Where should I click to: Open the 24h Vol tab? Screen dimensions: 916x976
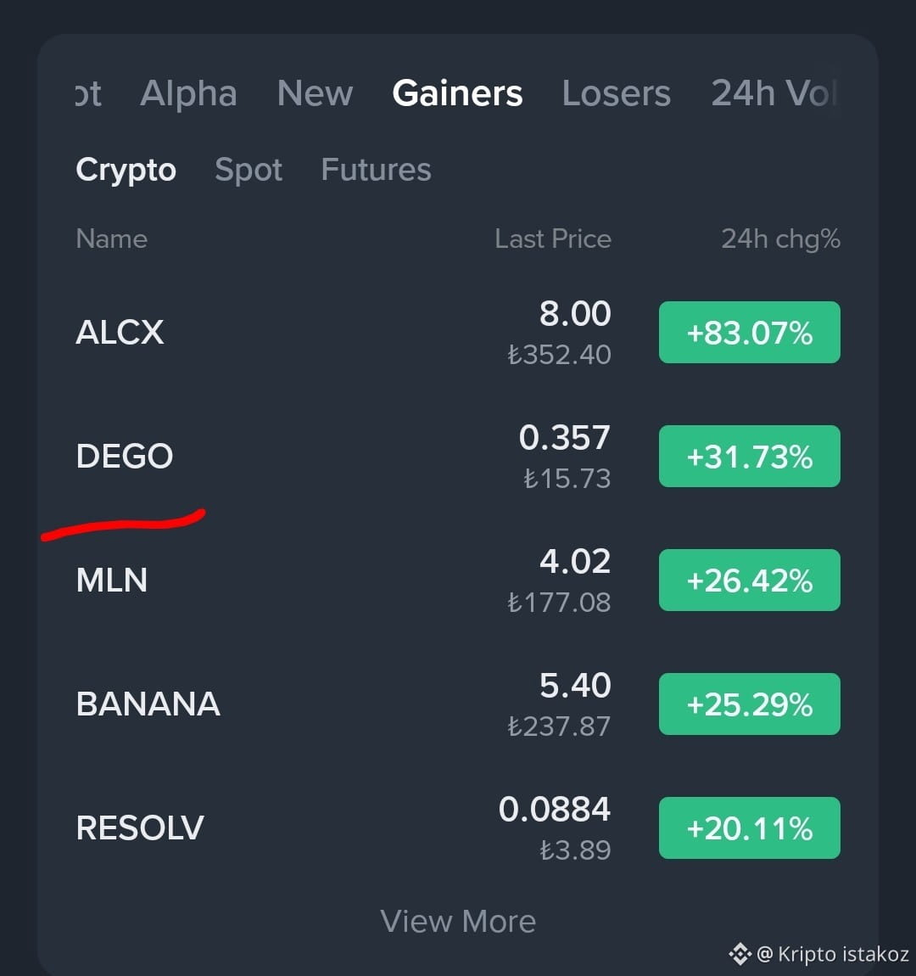tap(775, 94)
